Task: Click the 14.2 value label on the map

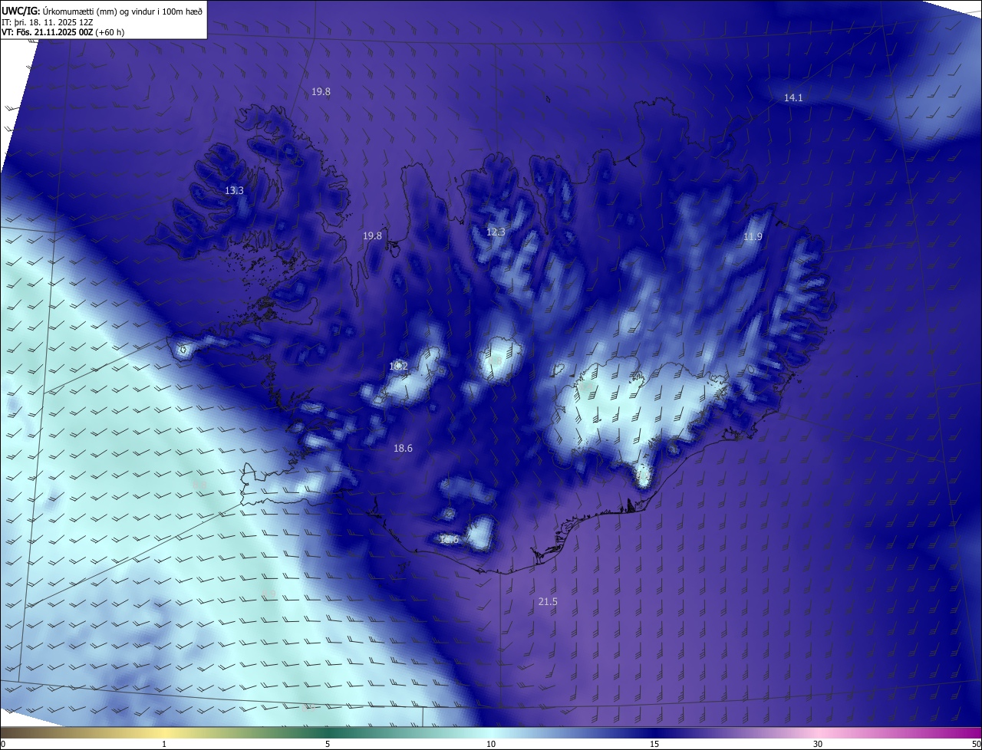Action: coord(398,367)
